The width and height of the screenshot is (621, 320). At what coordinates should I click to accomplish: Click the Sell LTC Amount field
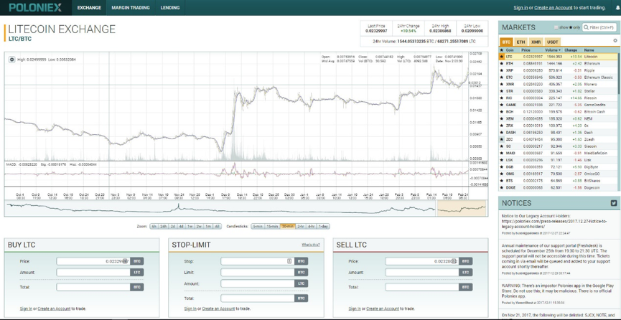coord(422,273)
